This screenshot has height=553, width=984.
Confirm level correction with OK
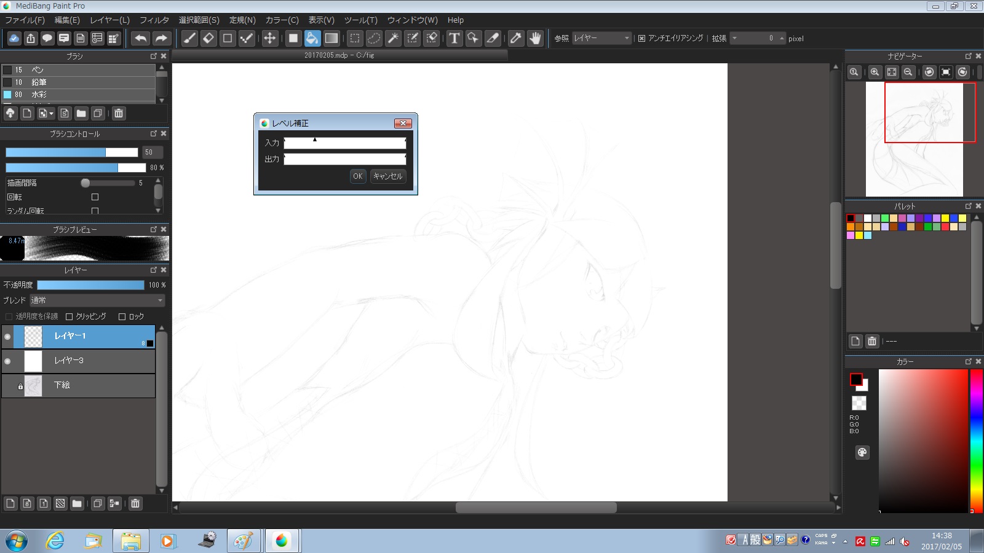(x=358, y=176)
